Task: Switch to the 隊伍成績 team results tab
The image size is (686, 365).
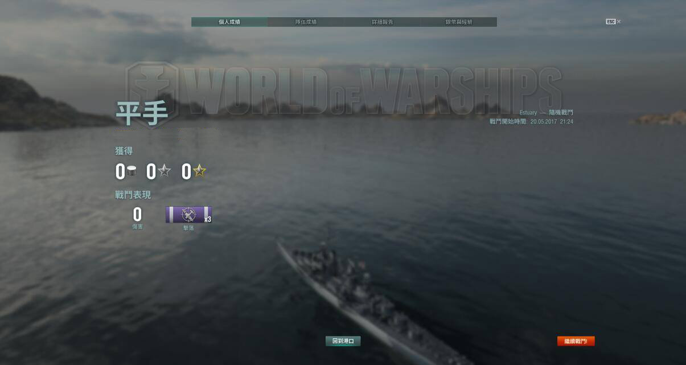Action: (306, 22)
